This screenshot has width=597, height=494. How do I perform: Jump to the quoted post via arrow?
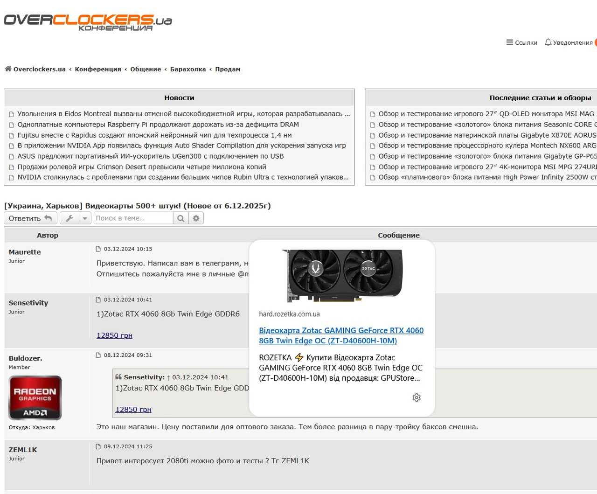tap(168, 377)
